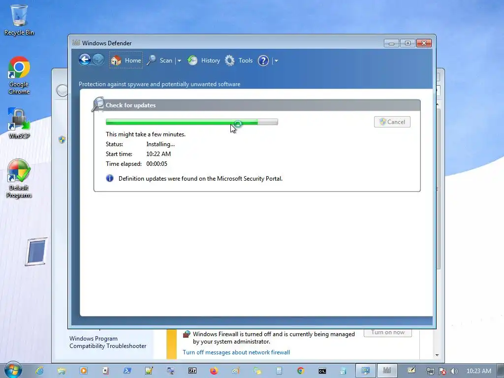Launch PowerShell from the taskbar
The height and width of the screenshot is (378, 504).
click(x=127, y=371)
